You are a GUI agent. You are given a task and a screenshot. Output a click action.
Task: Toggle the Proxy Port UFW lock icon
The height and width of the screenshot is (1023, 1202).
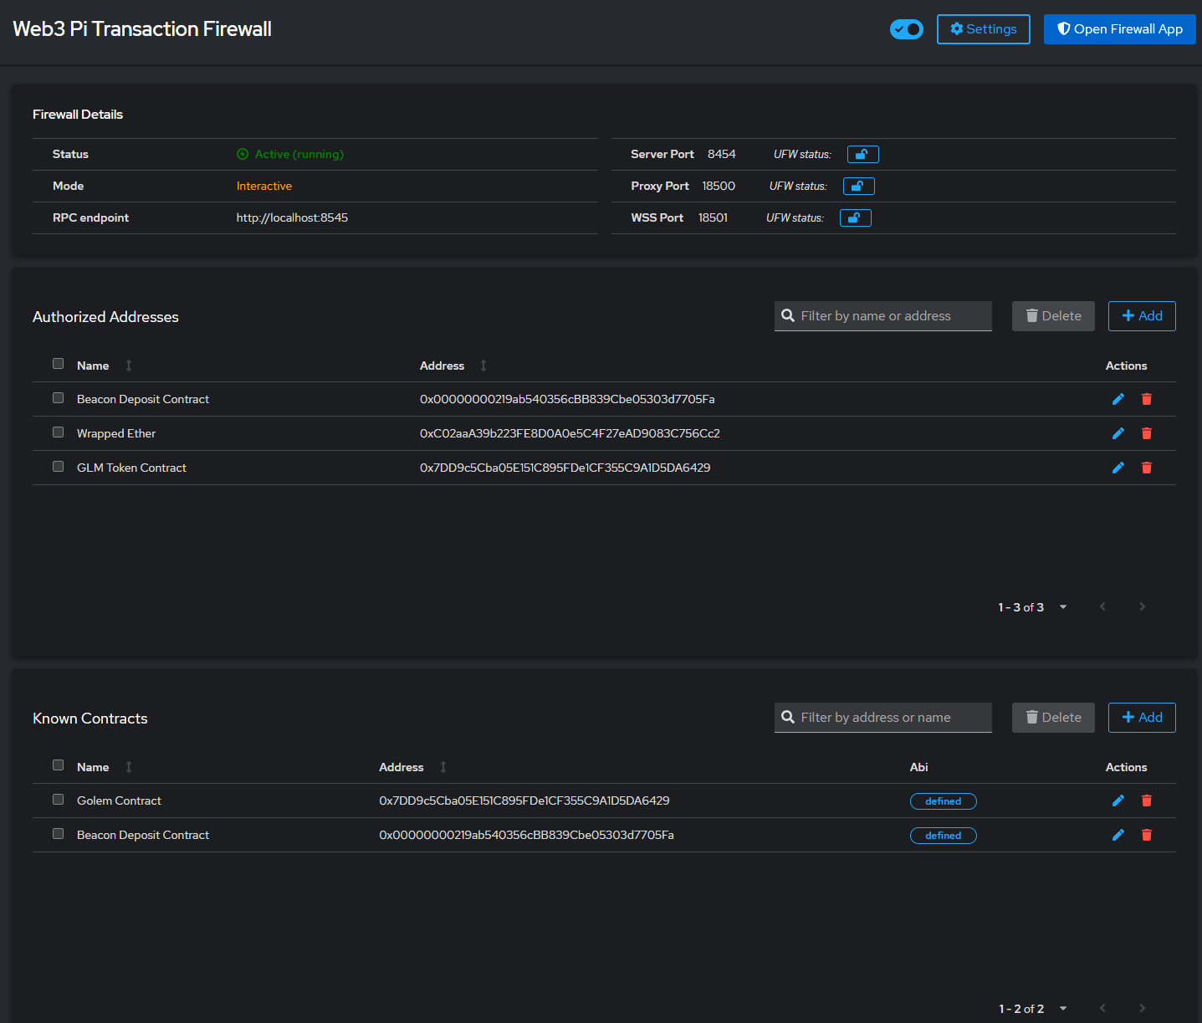pyautogui.click(x=858, y=186)
